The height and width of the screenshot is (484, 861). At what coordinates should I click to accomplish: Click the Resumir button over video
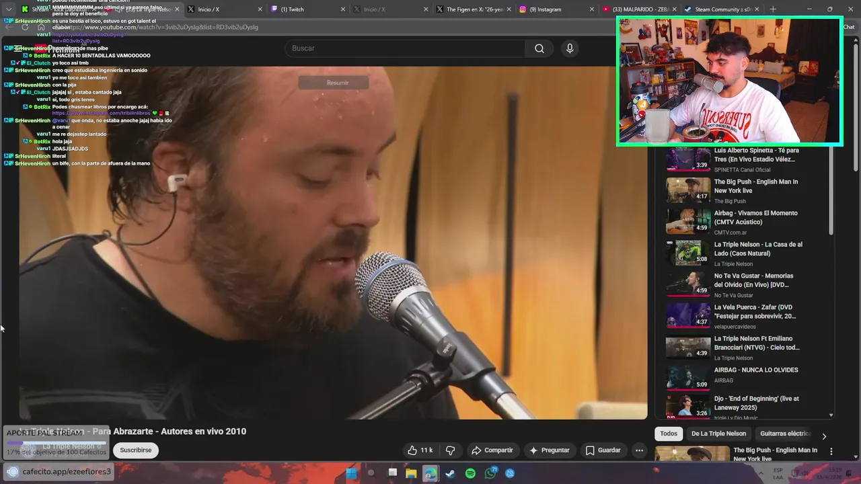338,83
